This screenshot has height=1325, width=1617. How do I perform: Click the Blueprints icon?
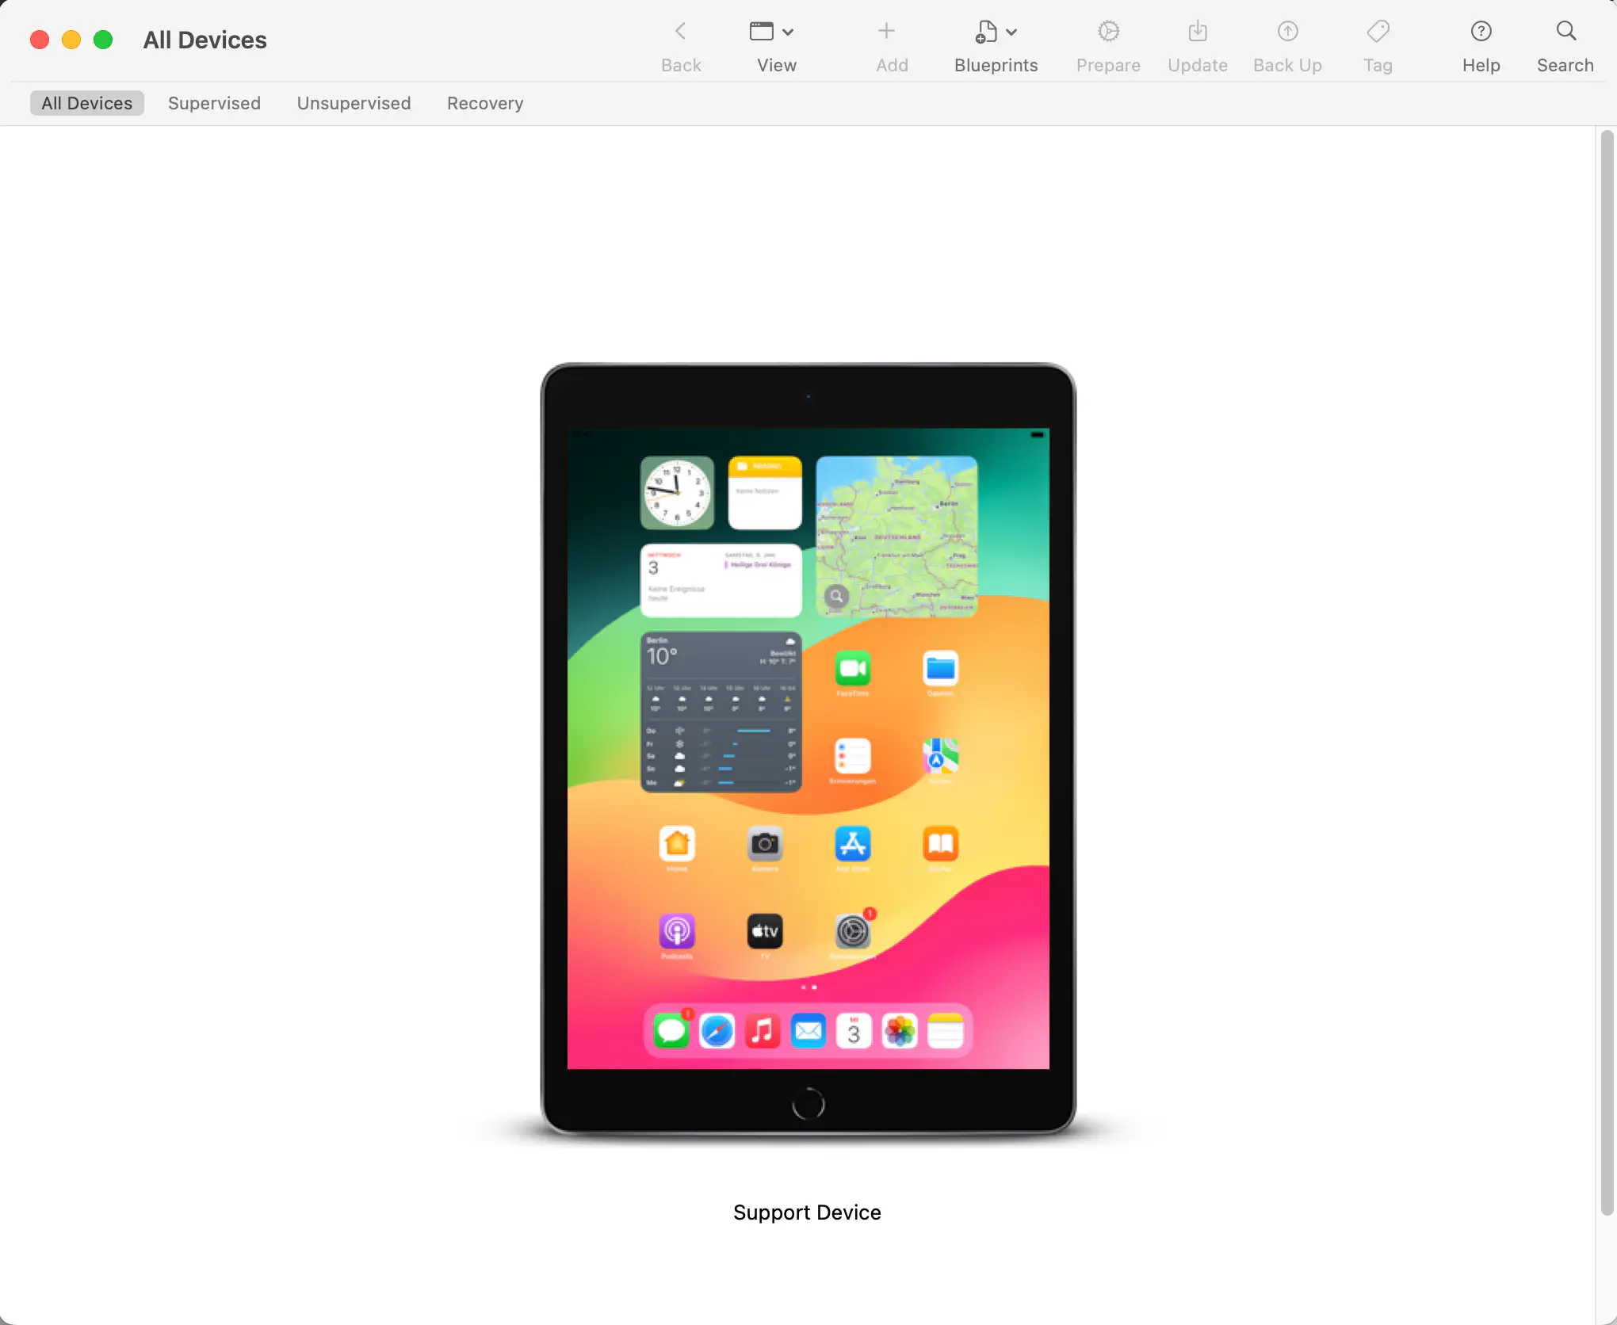(987, 32)
